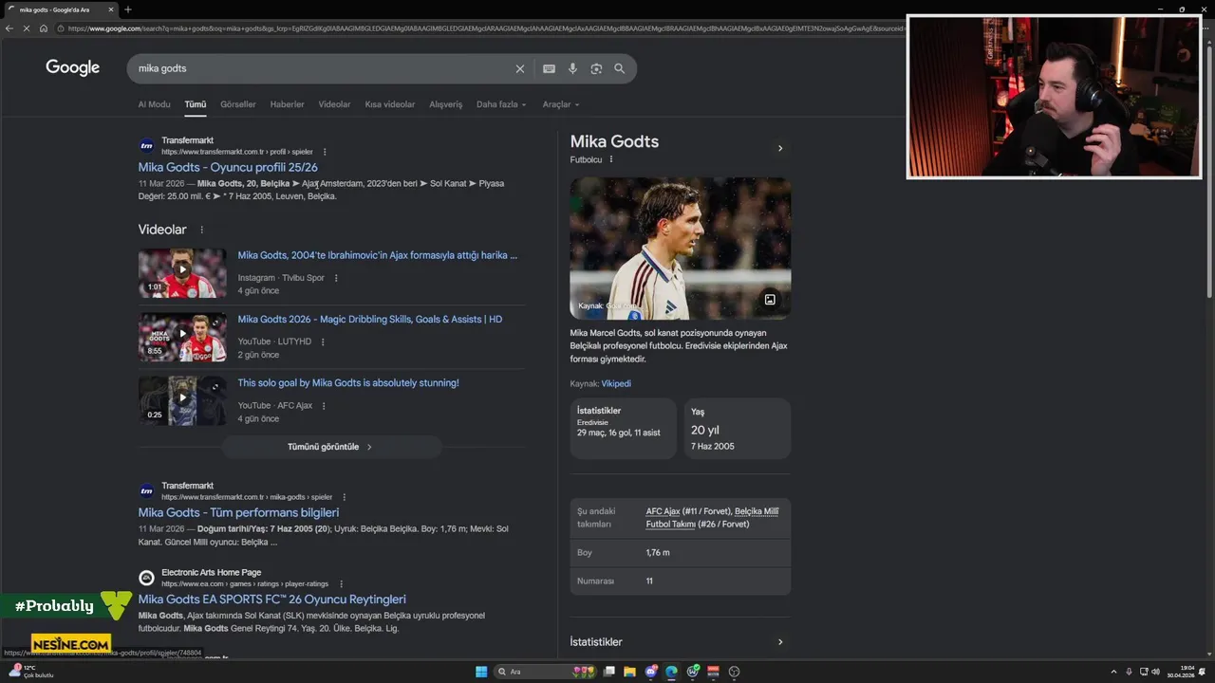This screenshot has height=683, width=1215.
Task: Open options for second Transfermarkt result
Action: point(344,497)
